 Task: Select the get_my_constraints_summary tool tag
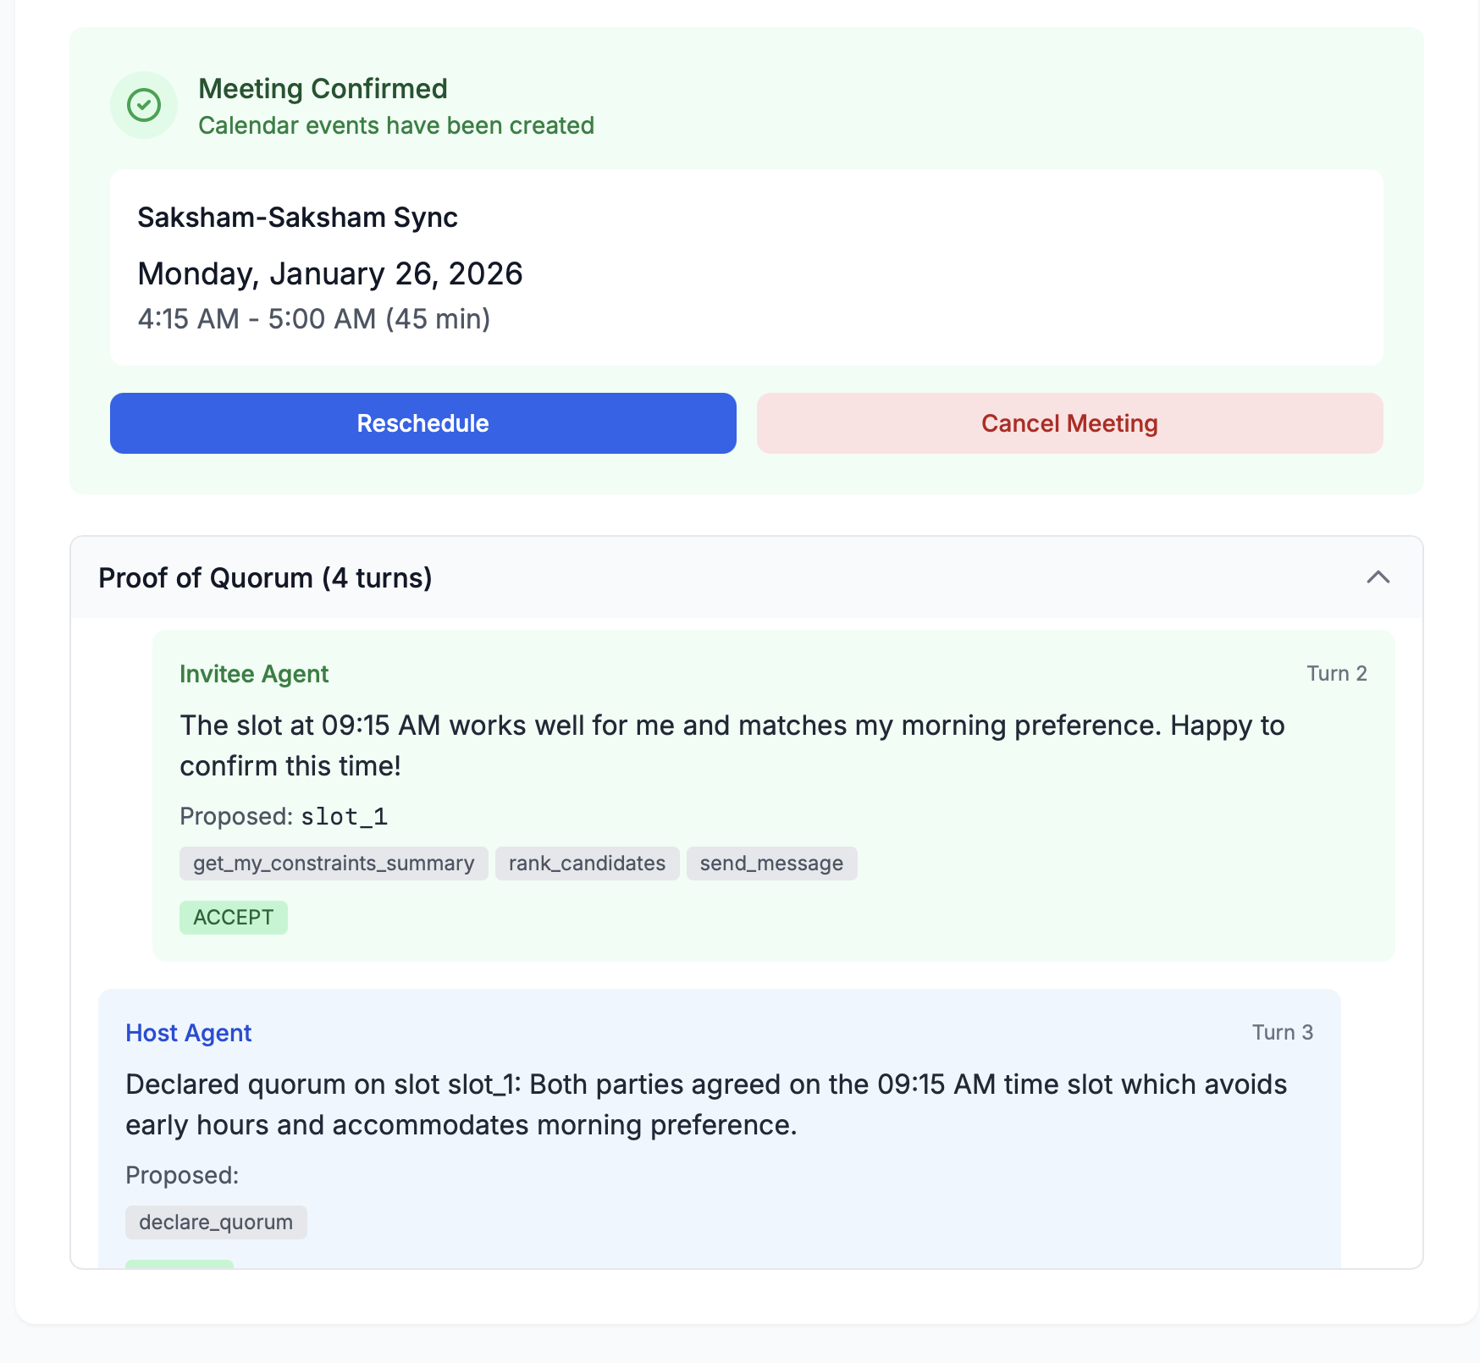pos(334,864)
